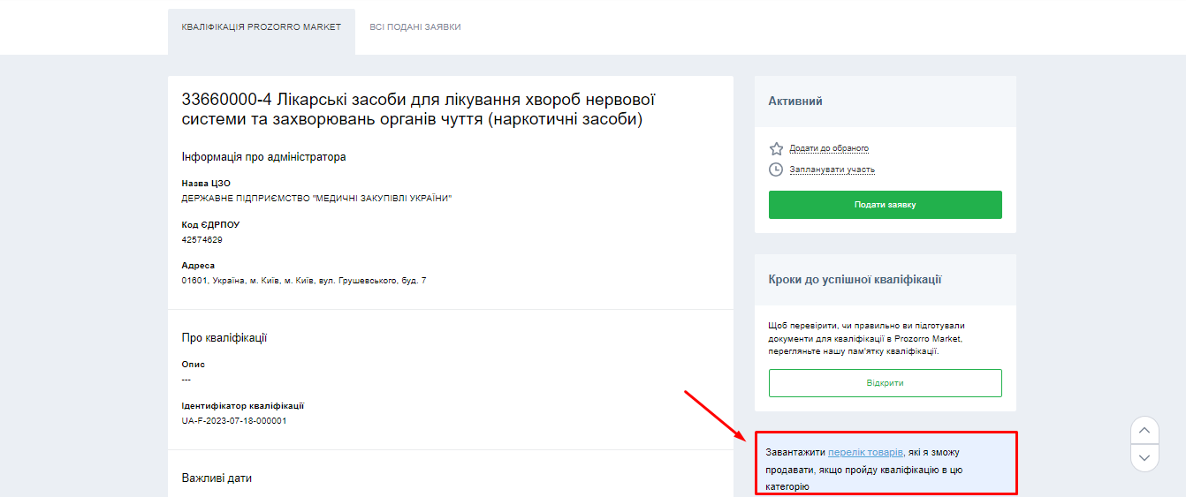The height and width of the screenshot is (497, 1186).
Task: Switch to the Кваліфікація Prozorro Market tab
Action: click(x=262, y=27)
